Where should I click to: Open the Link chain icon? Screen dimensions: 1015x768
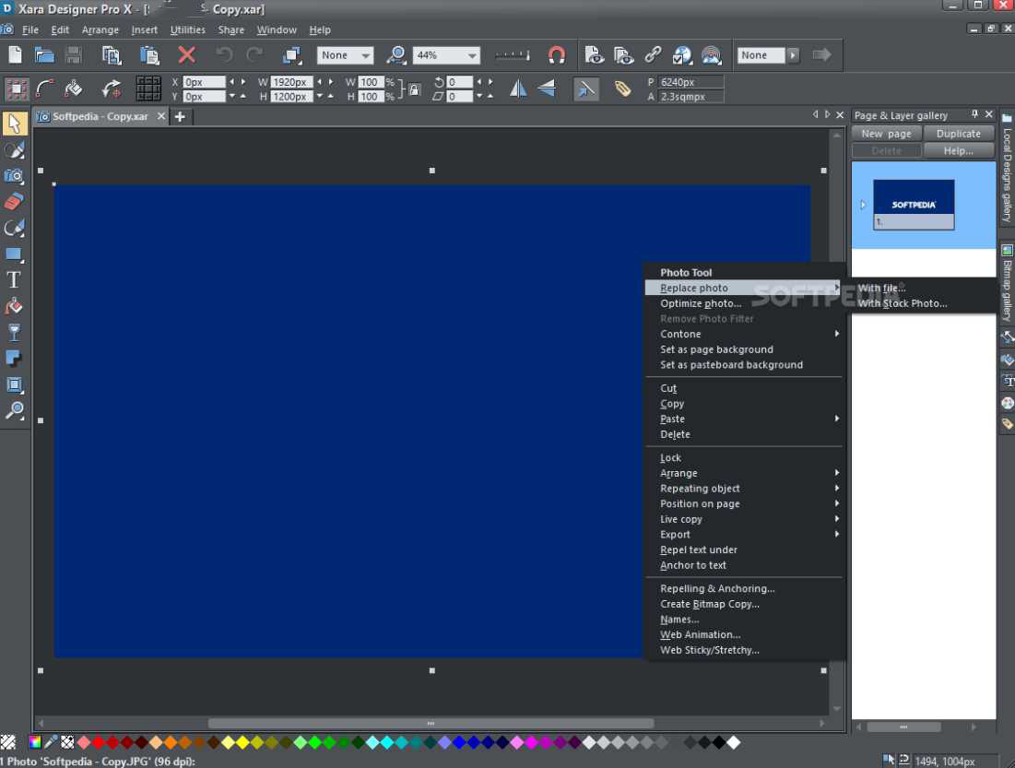(x=653, y=55)
